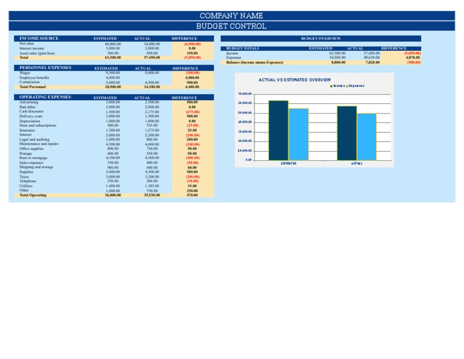The image size is (464, 359).
Task: Click Total Personnel actual value 14,100.00
Action: point(152,86)
